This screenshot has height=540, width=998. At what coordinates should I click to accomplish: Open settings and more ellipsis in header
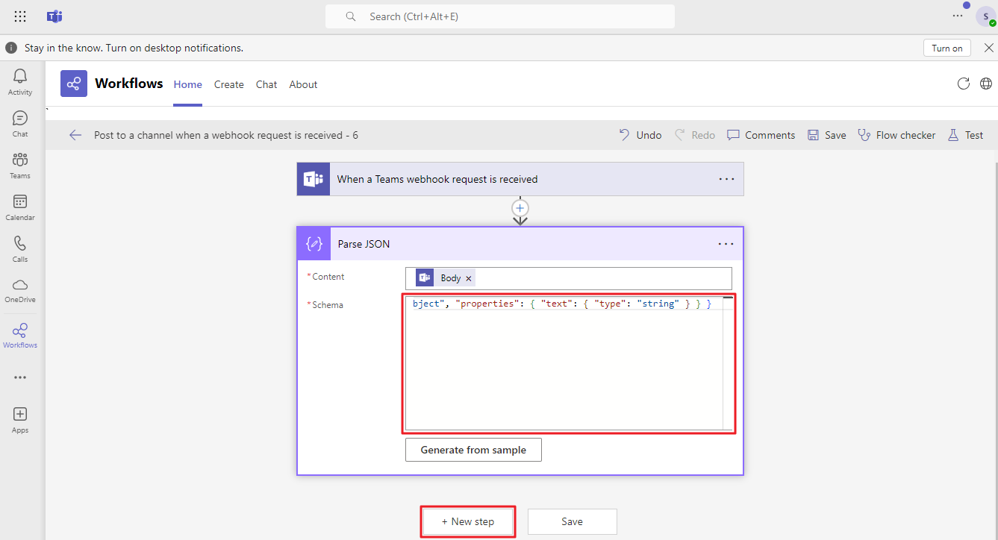click(958, 16)
